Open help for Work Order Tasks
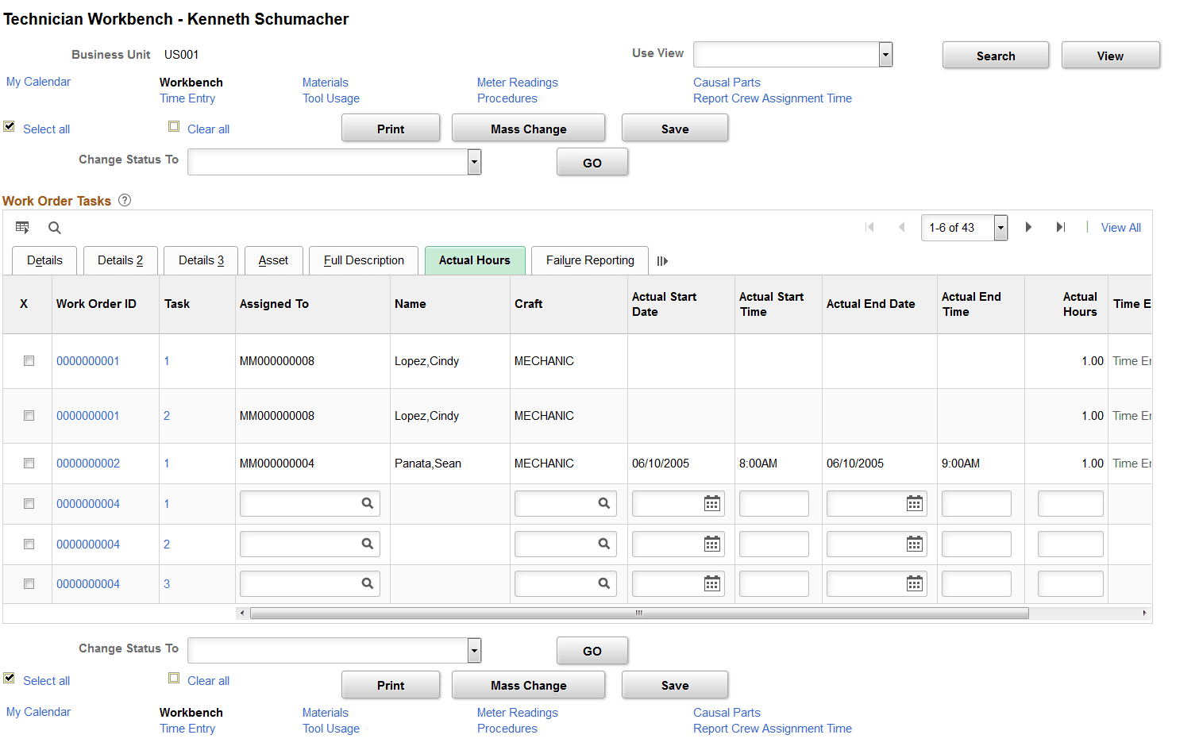The height and width of the screenshot is (754, 1199). point(124,200)
